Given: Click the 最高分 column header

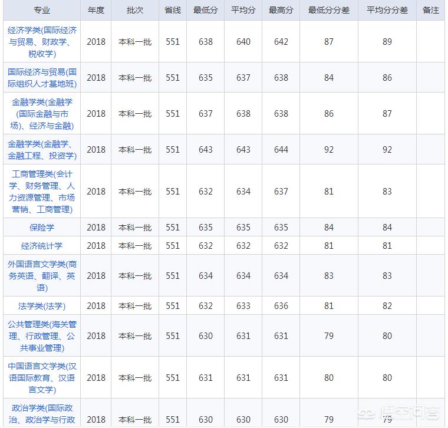Looking at the screenshot, I should [x=281, y=10].
